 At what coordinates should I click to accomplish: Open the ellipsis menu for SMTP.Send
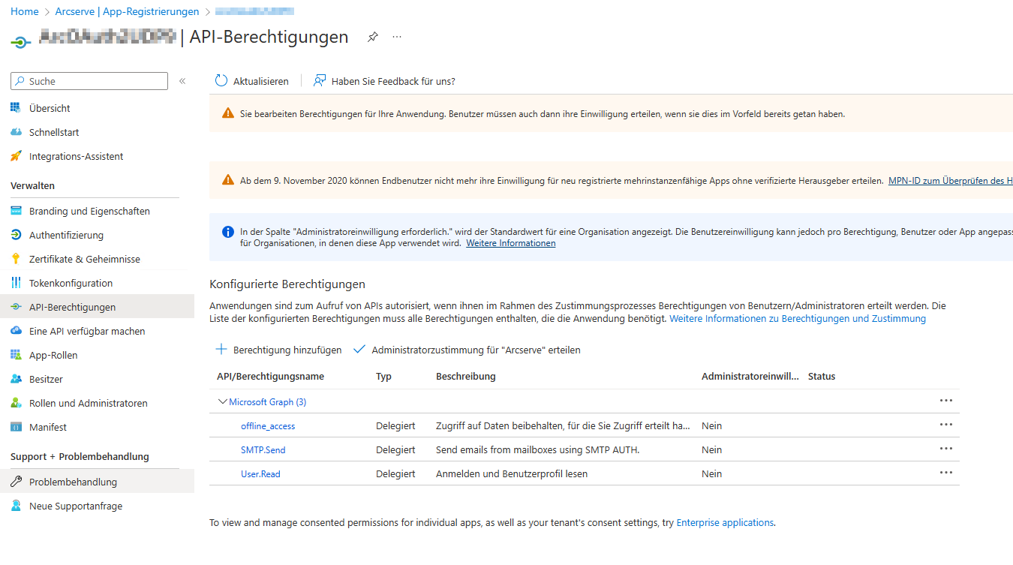pos(946,449)
